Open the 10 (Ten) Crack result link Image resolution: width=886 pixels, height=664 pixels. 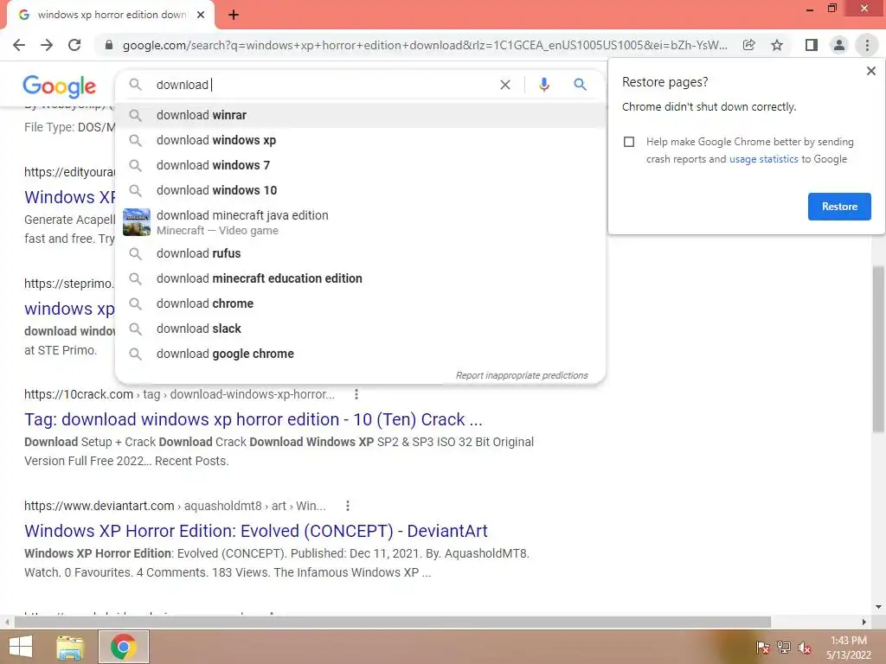(254, 419)
